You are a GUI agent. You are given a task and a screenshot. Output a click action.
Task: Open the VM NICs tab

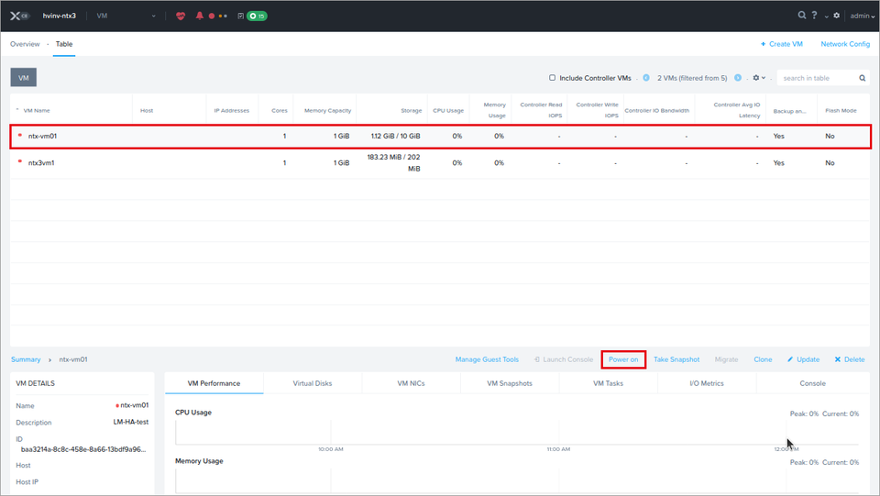(411, 383)
